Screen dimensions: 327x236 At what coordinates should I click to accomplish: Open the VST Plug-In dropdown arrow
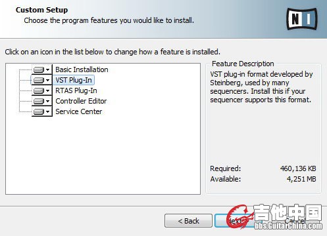pos(47,81)
